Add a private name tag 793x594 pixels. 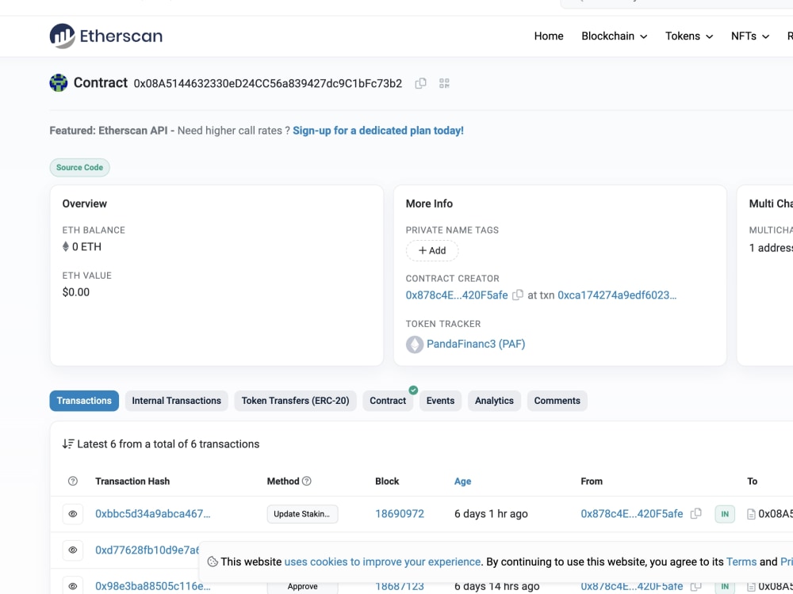(432, 250)
